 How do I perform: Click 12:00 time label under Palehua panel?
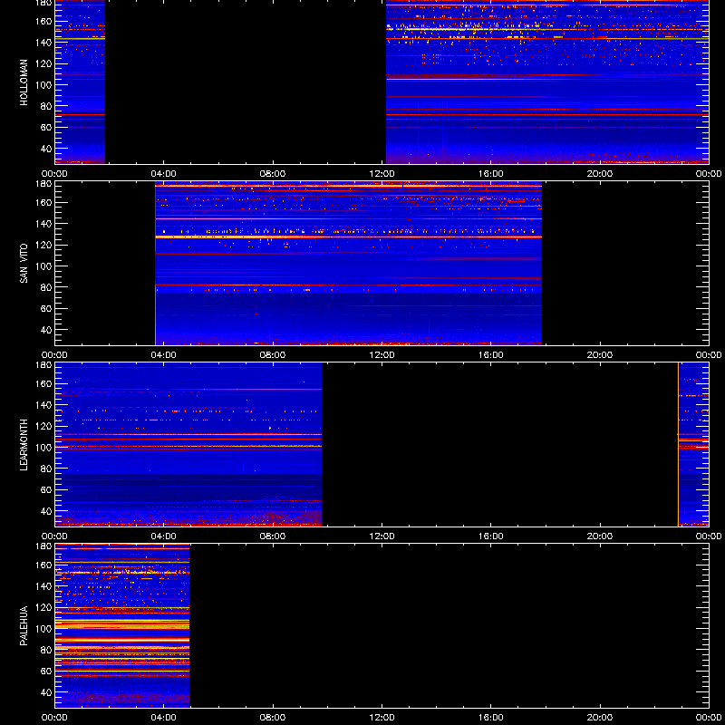pyautogui.click(x=382, y=718)
